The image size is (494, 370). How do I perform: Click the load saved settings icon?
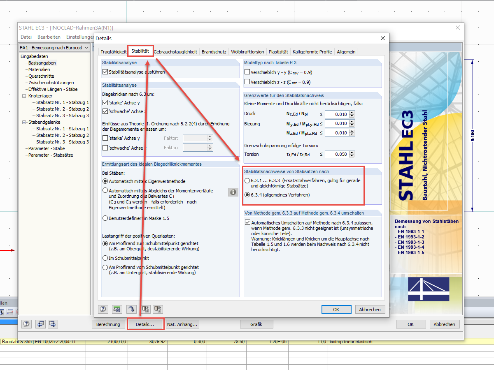(145, 309)
